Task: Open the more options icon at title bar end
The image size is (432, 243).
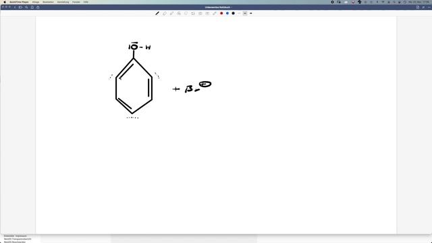Action: click(429, 7)
